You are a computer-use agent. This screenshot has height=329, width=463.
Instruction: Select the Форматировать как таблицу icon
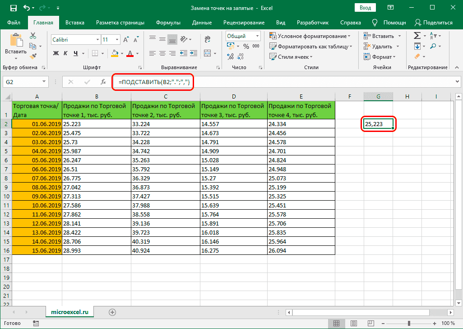pos(301,46)
